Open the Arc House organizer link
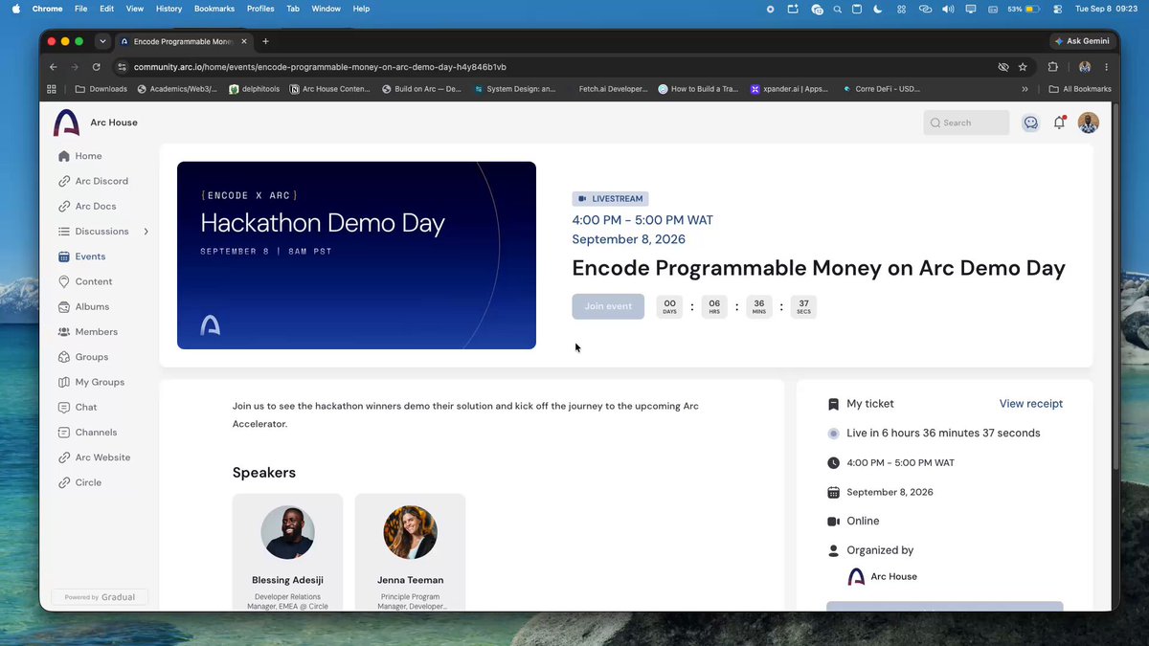Viewport: 1149px width, 646px height. point(883,577)
